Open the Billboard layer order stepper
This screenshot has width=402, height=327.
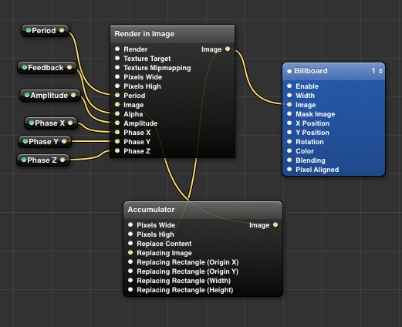tap(380, 71)
